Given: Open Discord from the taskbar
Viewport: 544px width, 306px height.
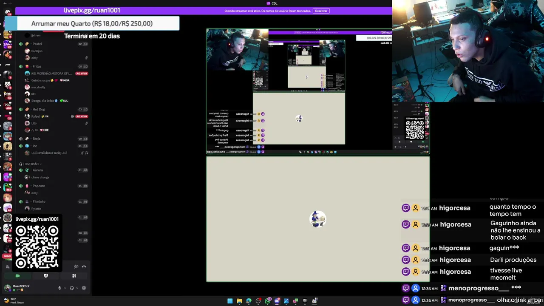Looking at the screenshot, I should (x=277, y=301).
